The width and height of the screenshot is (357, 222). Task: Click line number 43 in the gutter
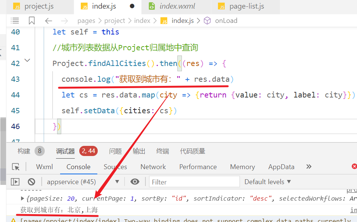click(x=15, y=79)
